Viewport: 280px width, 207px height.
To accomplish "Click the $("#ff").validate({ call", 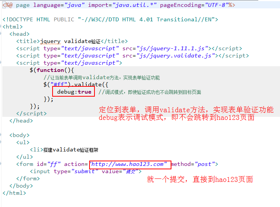I will click(76, 84).
